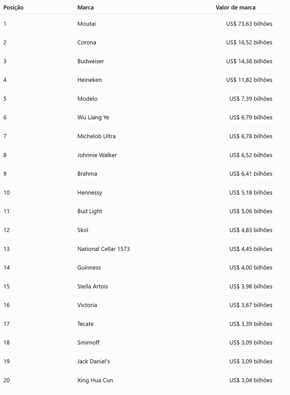
Task: Select Michelob Ultra in the table
Action: pyautogui.click(x=96, y=136)
